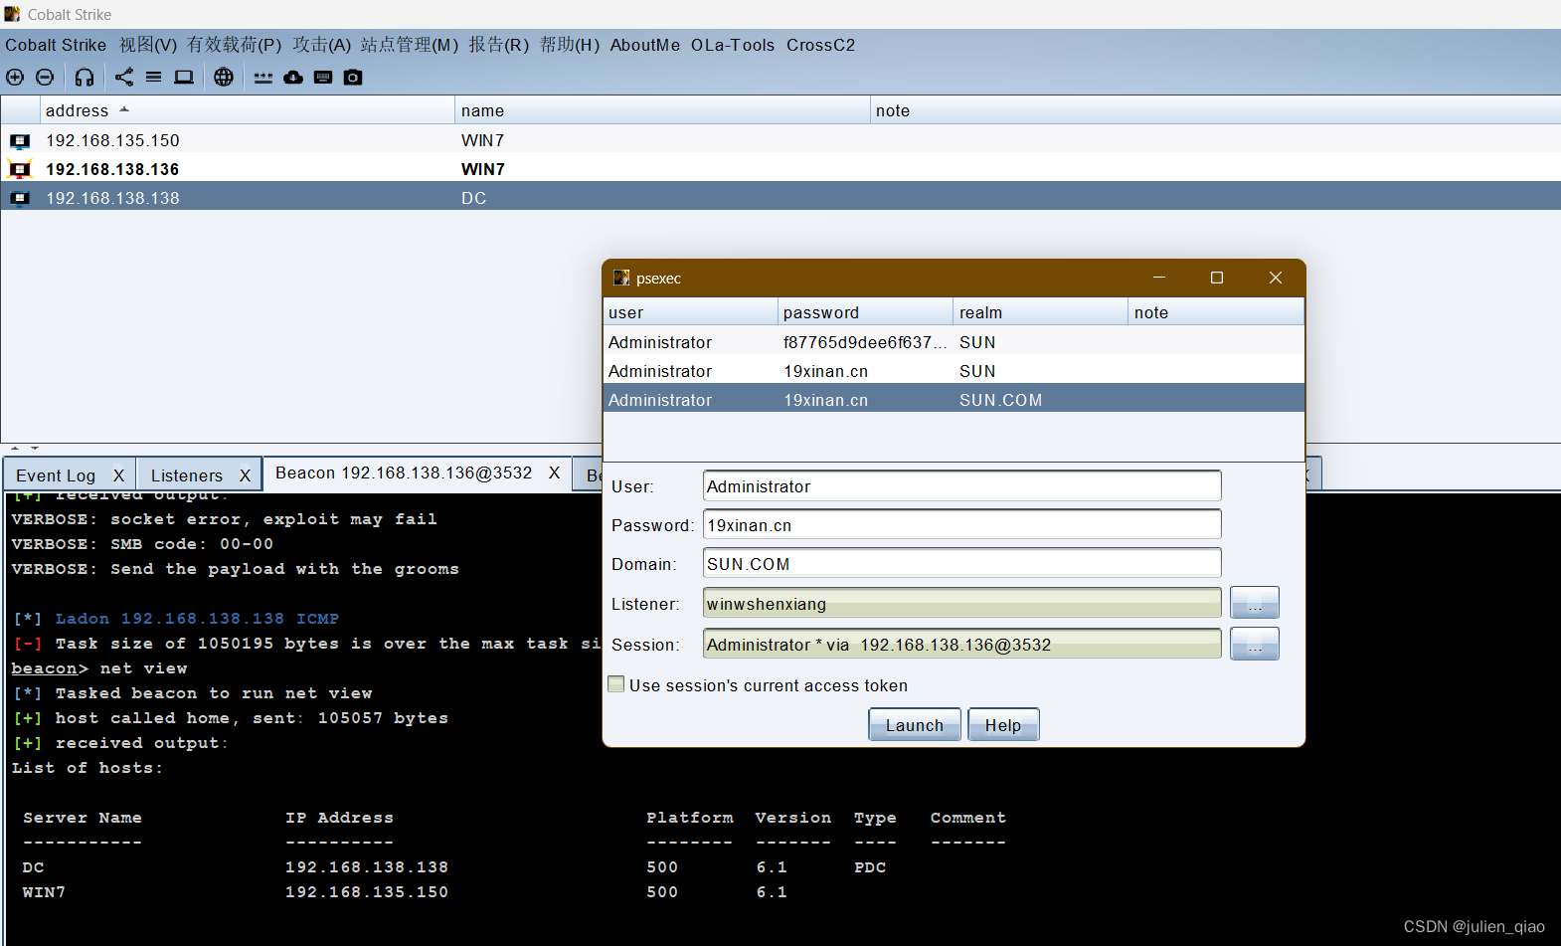Open the web log globe icon
Viewport: 1561px width, 946px height.
click(224, 77)
